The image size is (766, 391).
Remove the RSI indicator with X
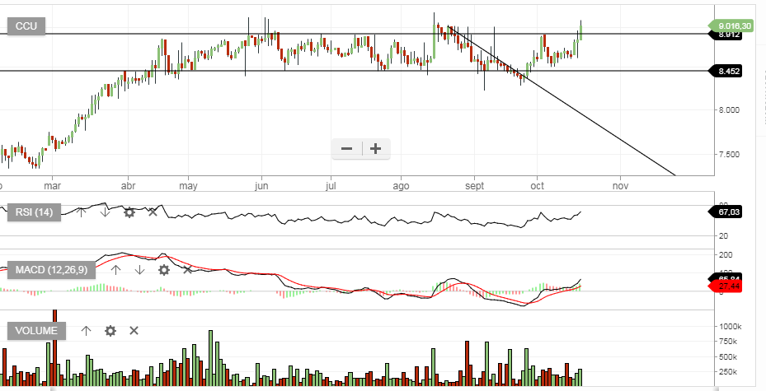tap(153, 212)
